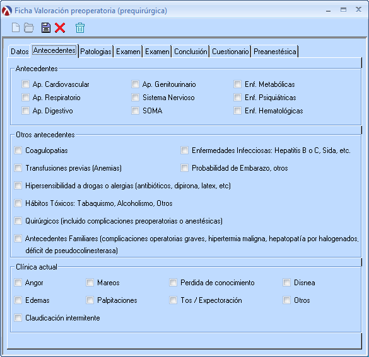Open the Cuestionario tab
369x357 pixels.
click(230, 52)
